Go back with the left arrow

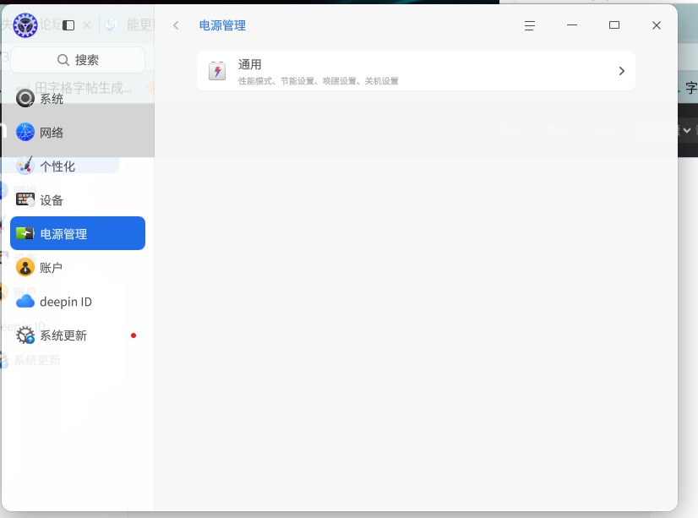point(176,25)
